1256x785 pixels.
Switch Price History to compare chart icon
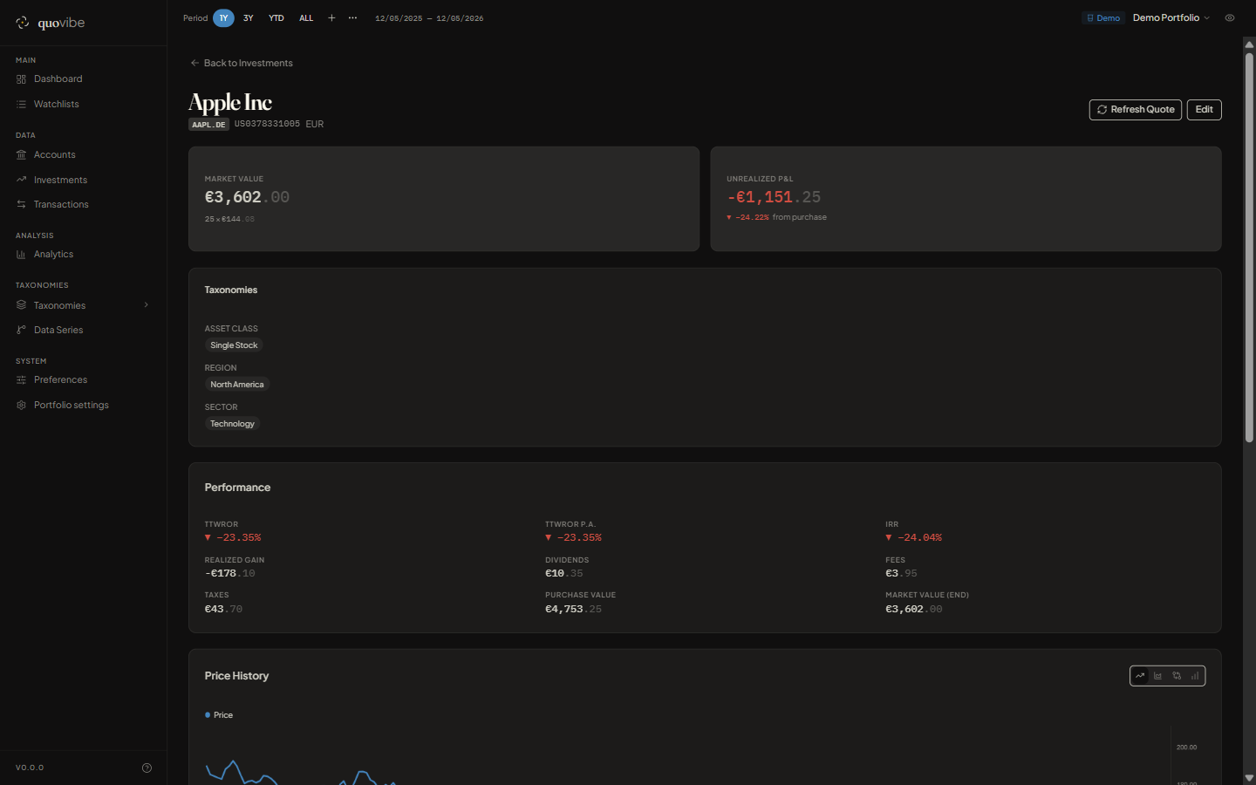pos(1177,676)
